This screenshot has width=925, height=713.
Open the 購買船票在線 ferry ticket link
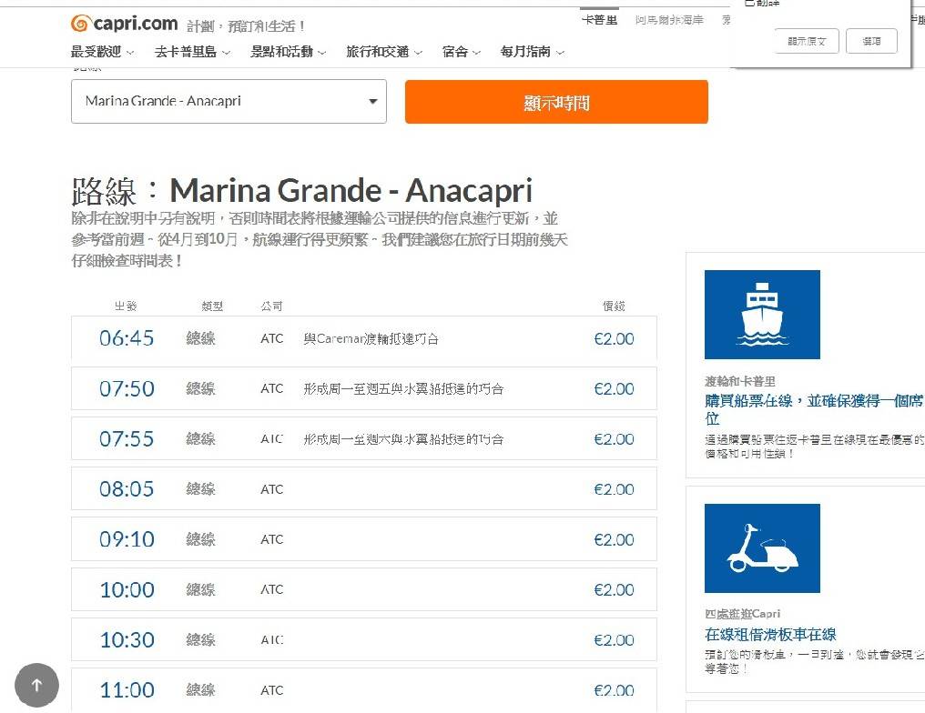[x=814, y=408]
